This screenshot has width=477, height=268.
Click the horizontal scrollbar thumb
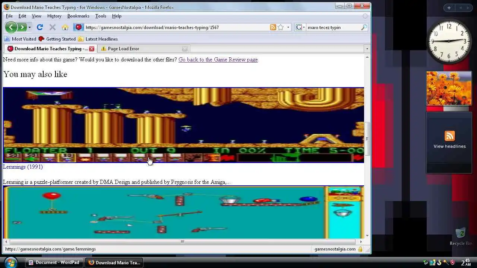pyautogui.click(x=182, y=242)
